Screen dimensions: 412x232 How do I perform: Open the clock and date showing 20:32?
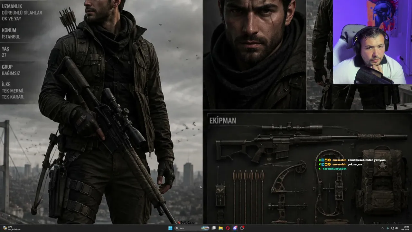click(x=405, y=228)
